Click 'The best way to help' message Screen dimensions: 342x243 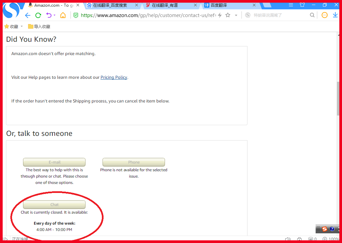(54, 176)
